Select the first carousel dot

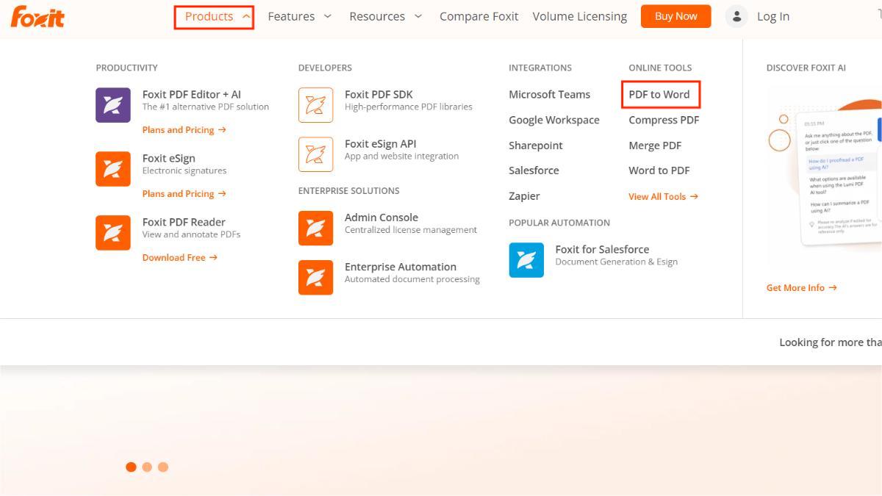(x=131, y=467)
